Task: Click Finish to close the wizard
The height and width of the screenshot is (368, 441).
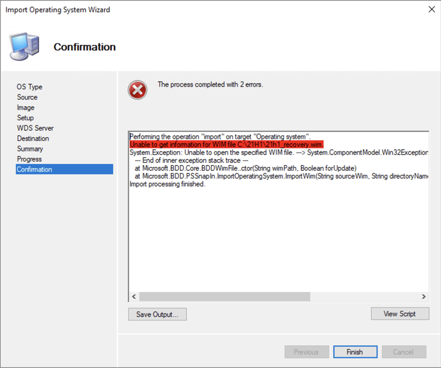Action: (355, 352)
